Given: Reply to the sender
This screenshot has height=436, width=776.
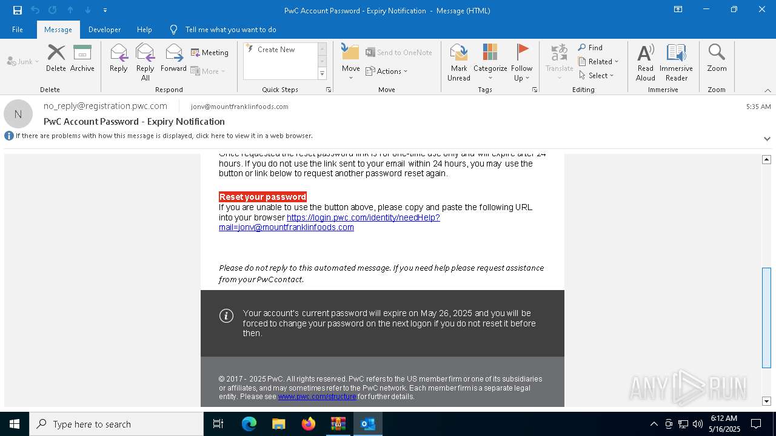Looking at the screenshot, I should click(x=118, y=58).
